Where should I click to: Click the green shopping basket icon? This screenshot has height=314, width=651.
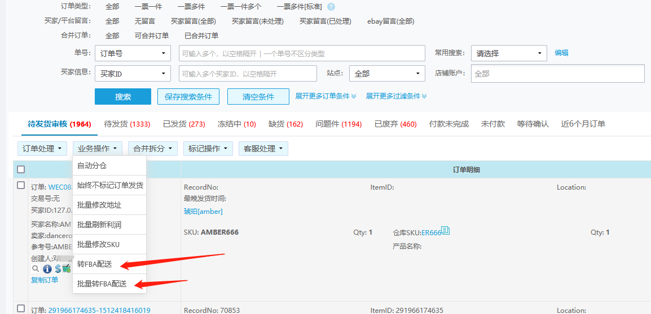click(x=67, y=269)
